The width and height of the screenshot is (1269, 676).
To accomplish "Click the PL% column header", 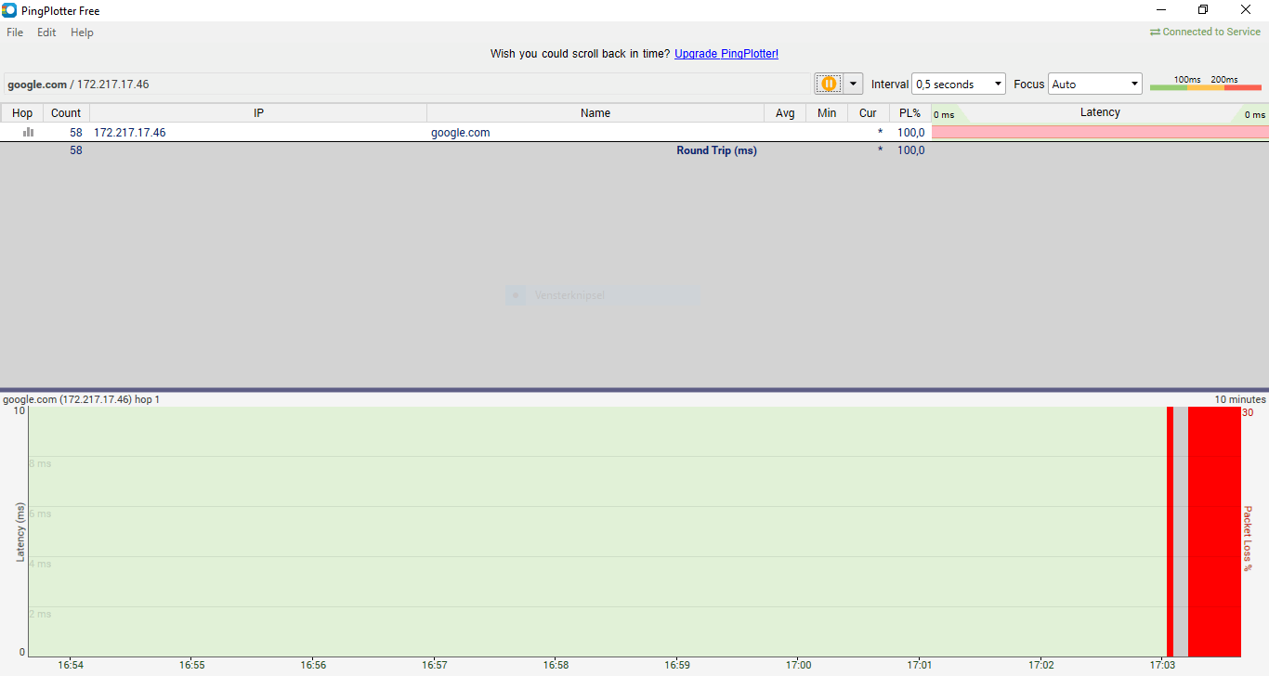I will click(909, 113).
